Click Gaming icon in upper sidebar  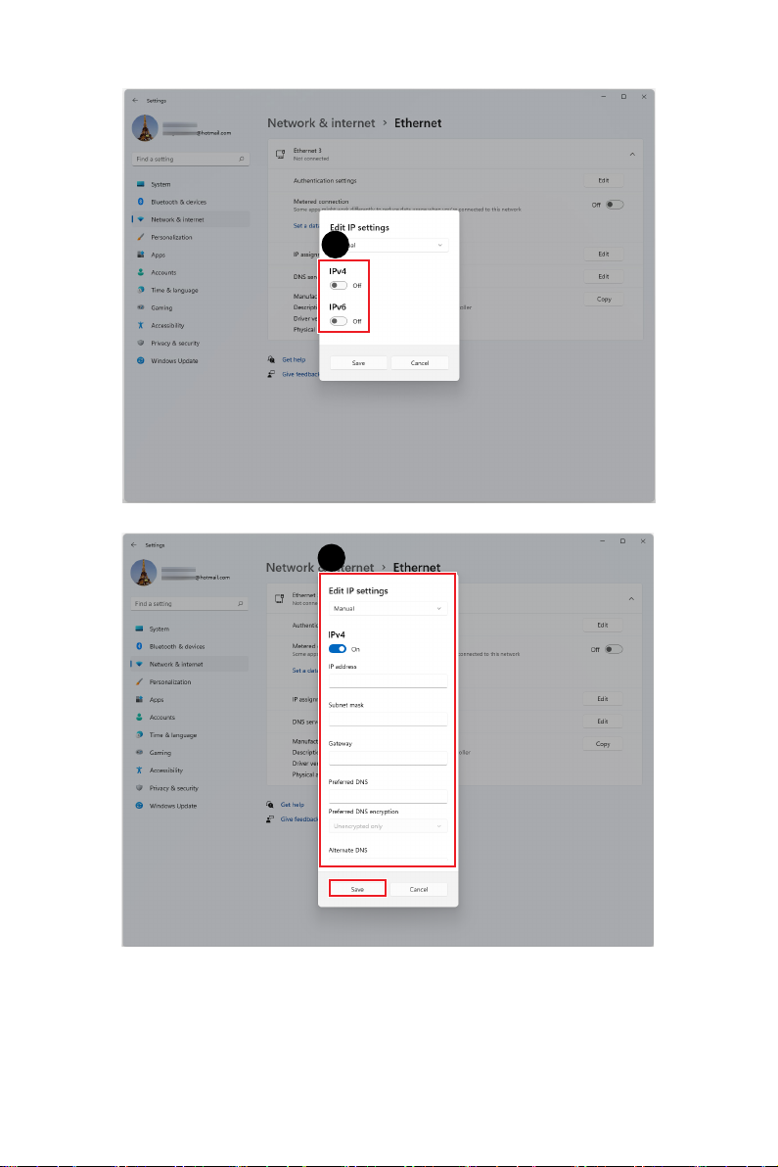tap(140, 307)
